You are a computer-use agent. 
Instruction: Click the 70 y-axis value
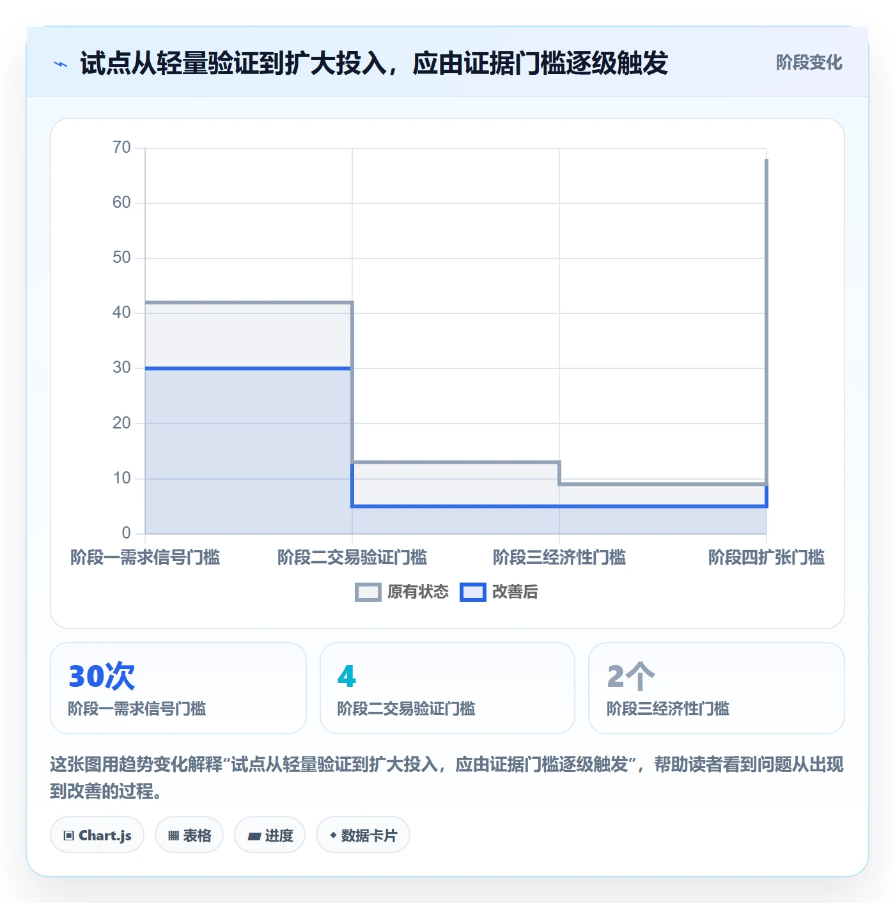pyautogui.click(x=121, y=148)
